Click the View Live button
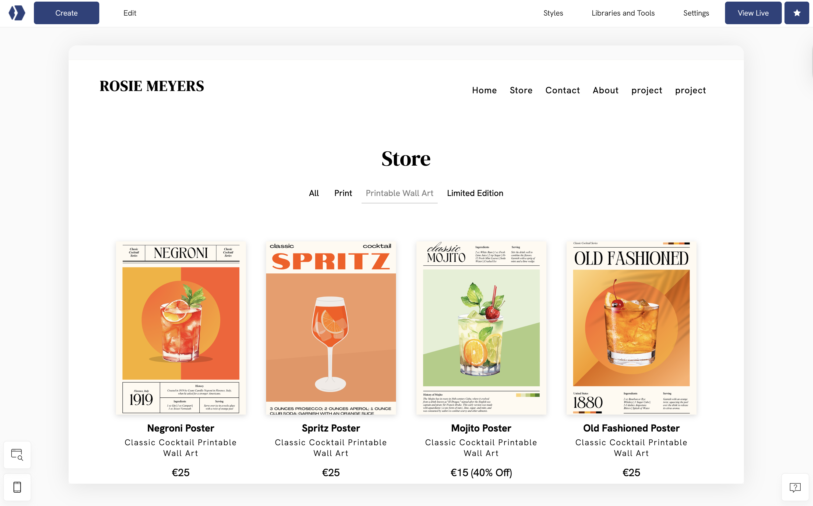Screen dimensions: 813x506 (x=753, y=13)
